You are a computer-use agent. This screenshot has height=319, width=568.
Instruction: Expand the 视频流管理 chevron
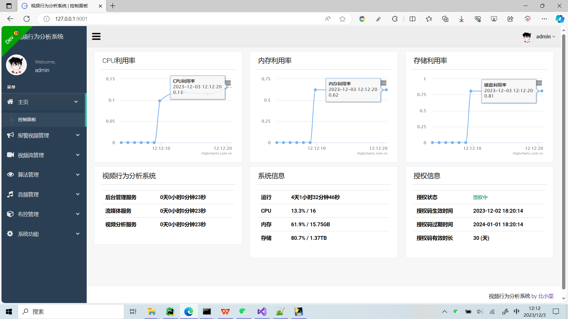click(78, 155)
